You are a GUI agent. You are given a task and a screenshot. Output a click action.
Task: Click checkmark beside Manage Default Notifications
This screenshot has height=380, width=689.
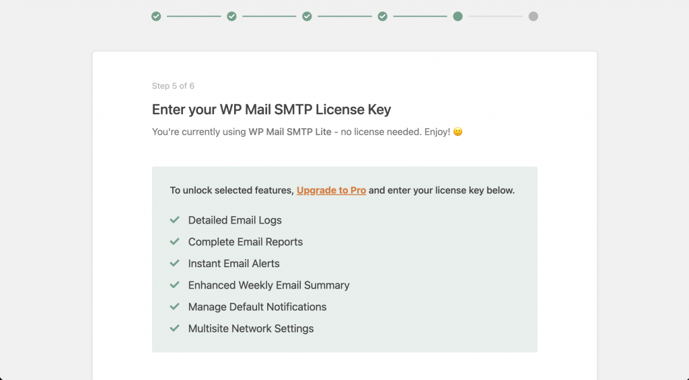[x=175, y=307]
